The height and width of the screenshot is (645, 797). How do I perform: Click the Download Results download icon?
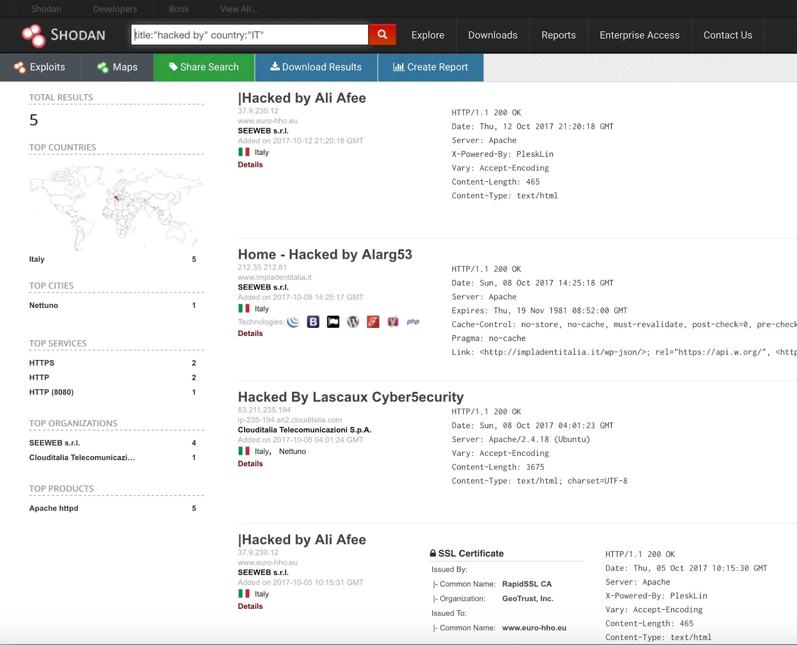[274, 67]
